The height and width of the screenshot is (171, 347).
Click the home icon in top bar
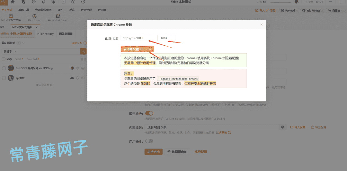(13, 2)
